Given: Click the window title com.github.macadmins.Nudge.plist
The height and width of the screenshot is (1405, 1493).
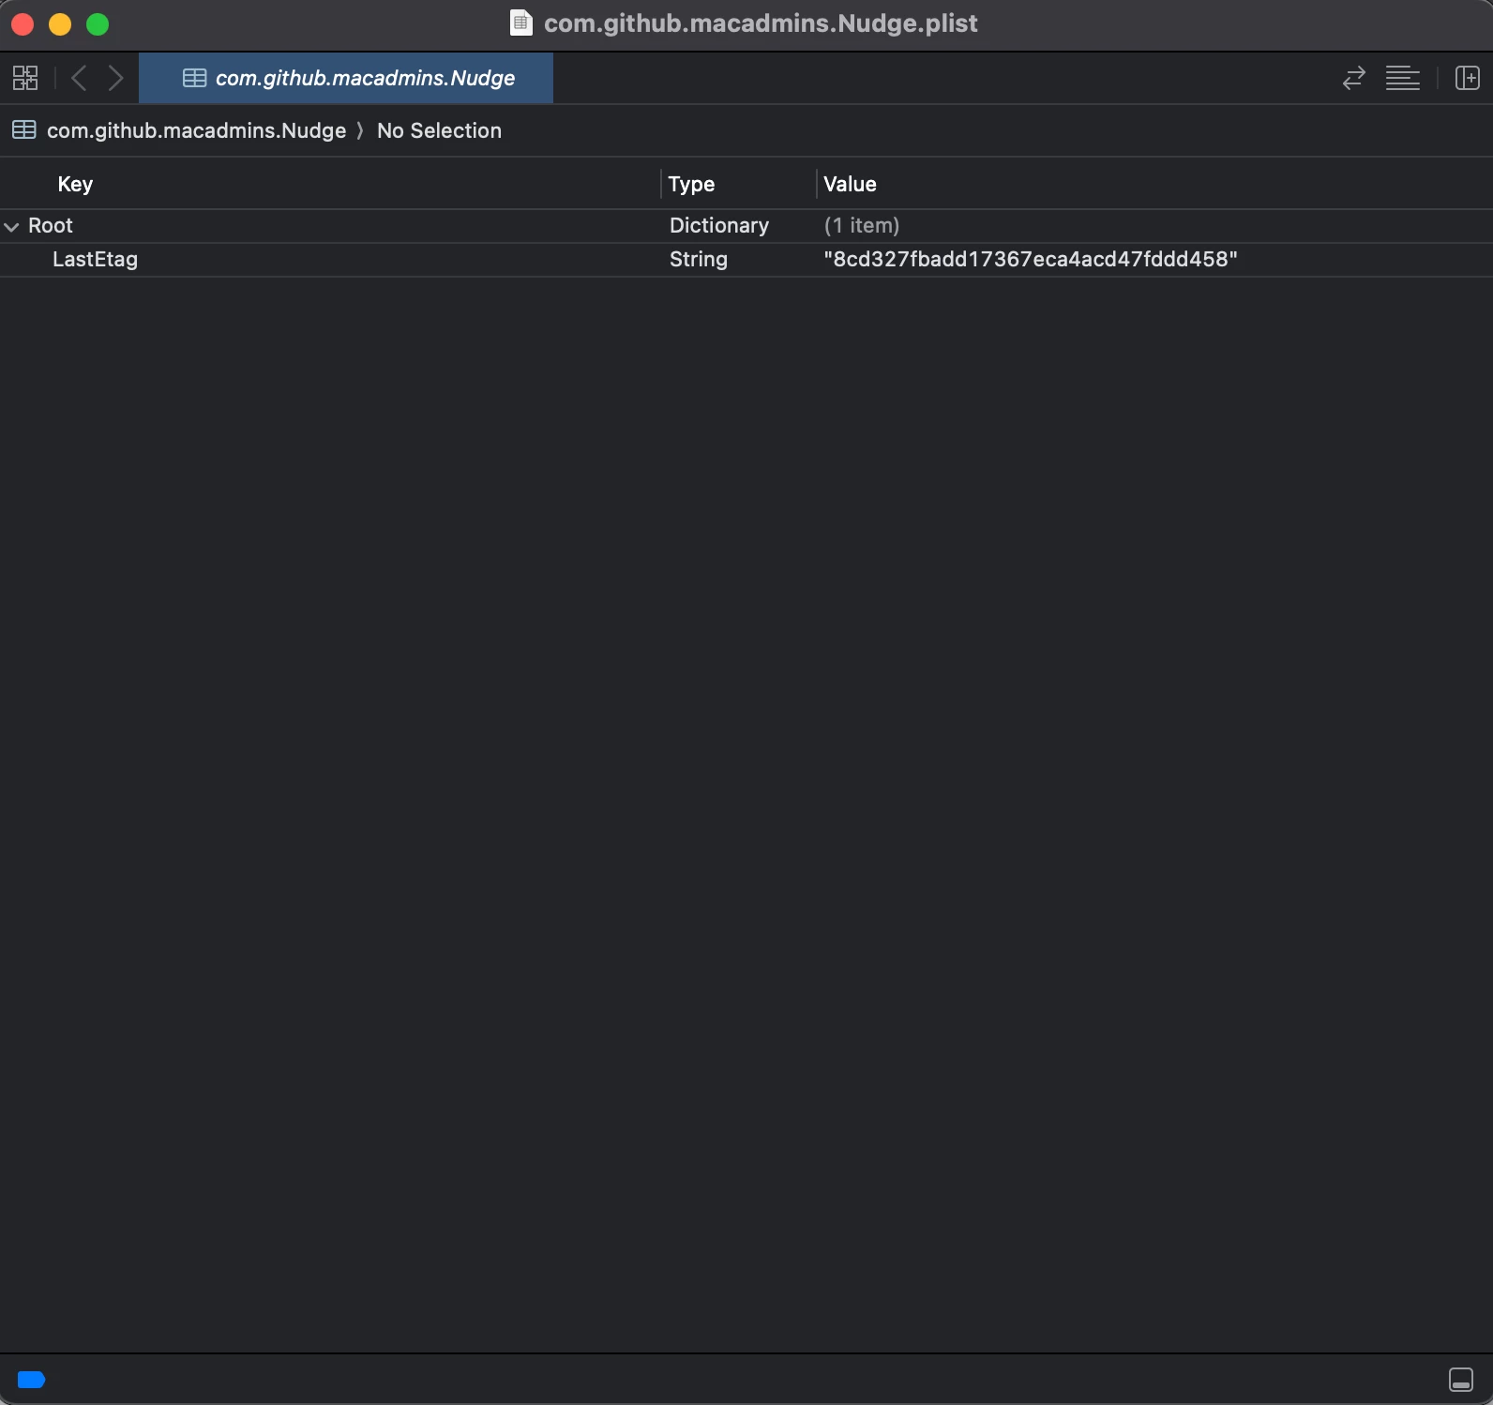Looking at the screenshot, I should (761, 23).
